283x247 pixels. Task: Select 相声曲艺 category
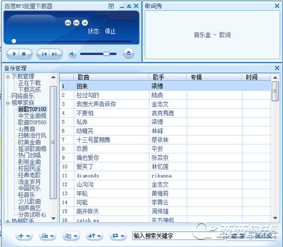pyautogui.click(x=29, y=208)
